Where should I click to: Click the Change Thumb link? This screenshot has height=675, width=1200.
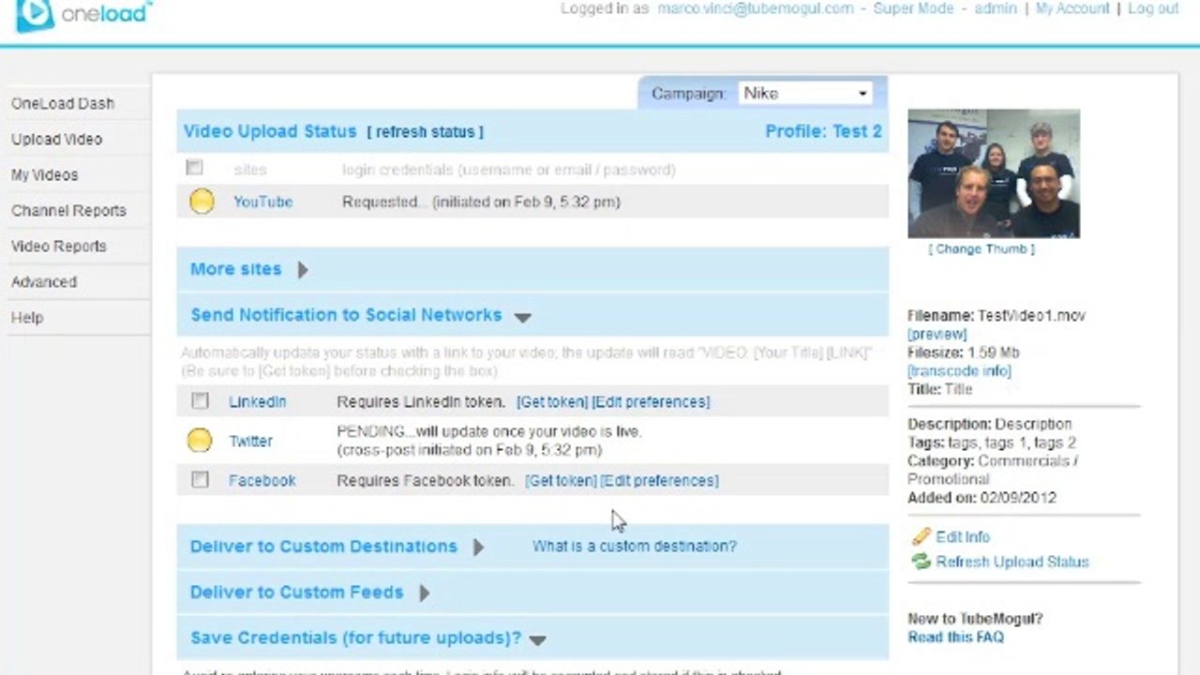(x=982, y=249)
